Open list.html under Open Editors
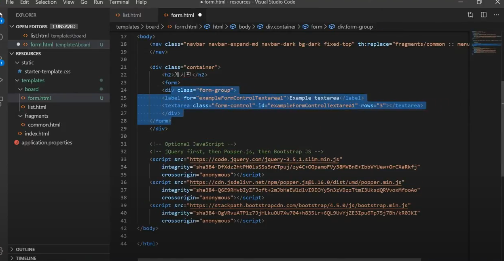 (x=59, y=36)
